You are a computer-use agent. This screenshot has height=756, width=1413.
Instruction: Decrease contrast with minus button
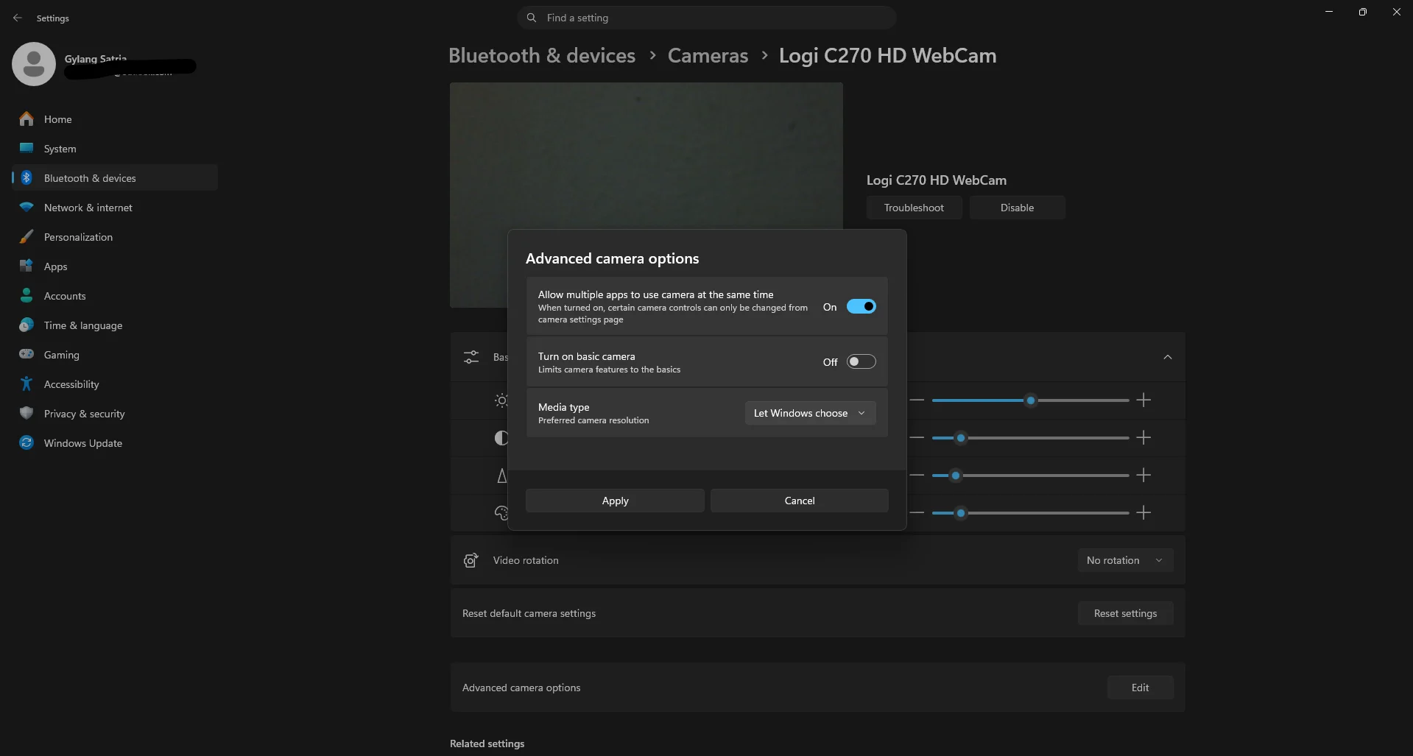pos(917,438)
